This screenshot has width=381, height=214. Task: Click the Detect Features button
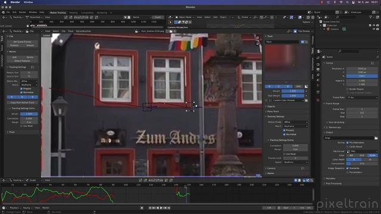(x=22, y=61)
